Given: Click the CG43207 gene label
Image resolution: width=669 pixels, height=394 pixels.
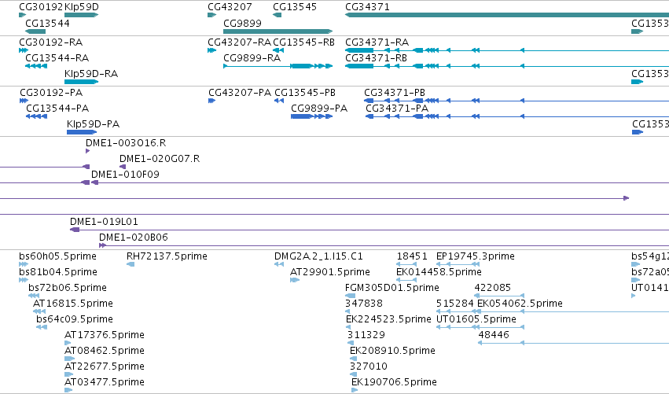Looking at the screenshot, I should point(230,7).
